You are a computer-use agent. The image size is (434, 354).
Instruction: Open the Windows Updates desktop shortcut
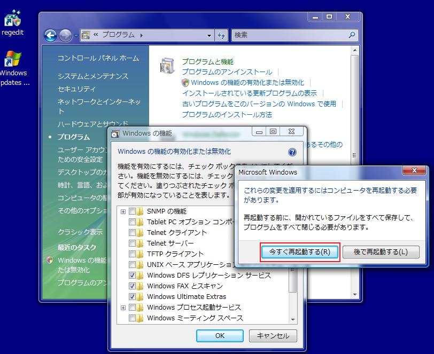coord(12,60)
